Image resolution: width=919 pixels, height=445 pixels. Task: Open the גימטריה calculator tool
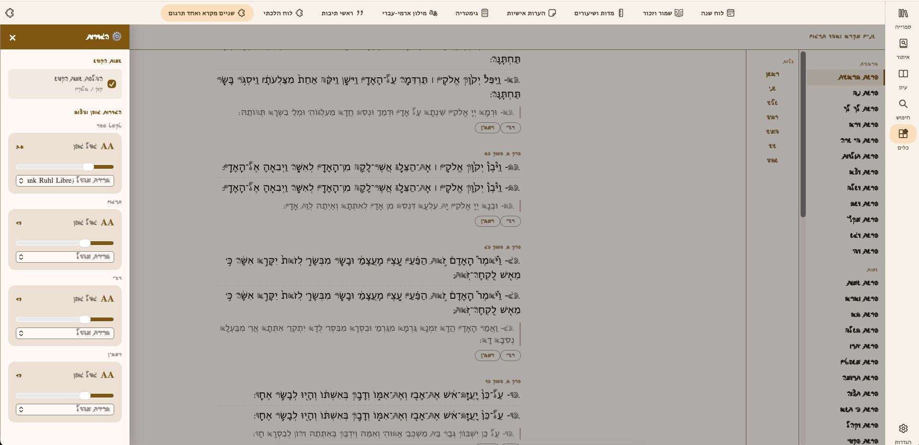tap(471, 13)
